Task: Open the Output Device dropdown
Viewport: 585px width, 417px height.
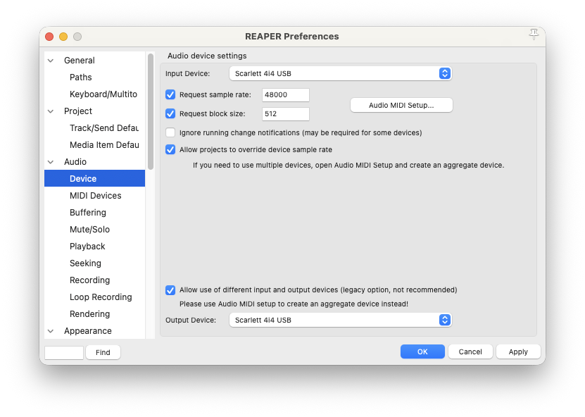Action: click(x=340, y=320)
